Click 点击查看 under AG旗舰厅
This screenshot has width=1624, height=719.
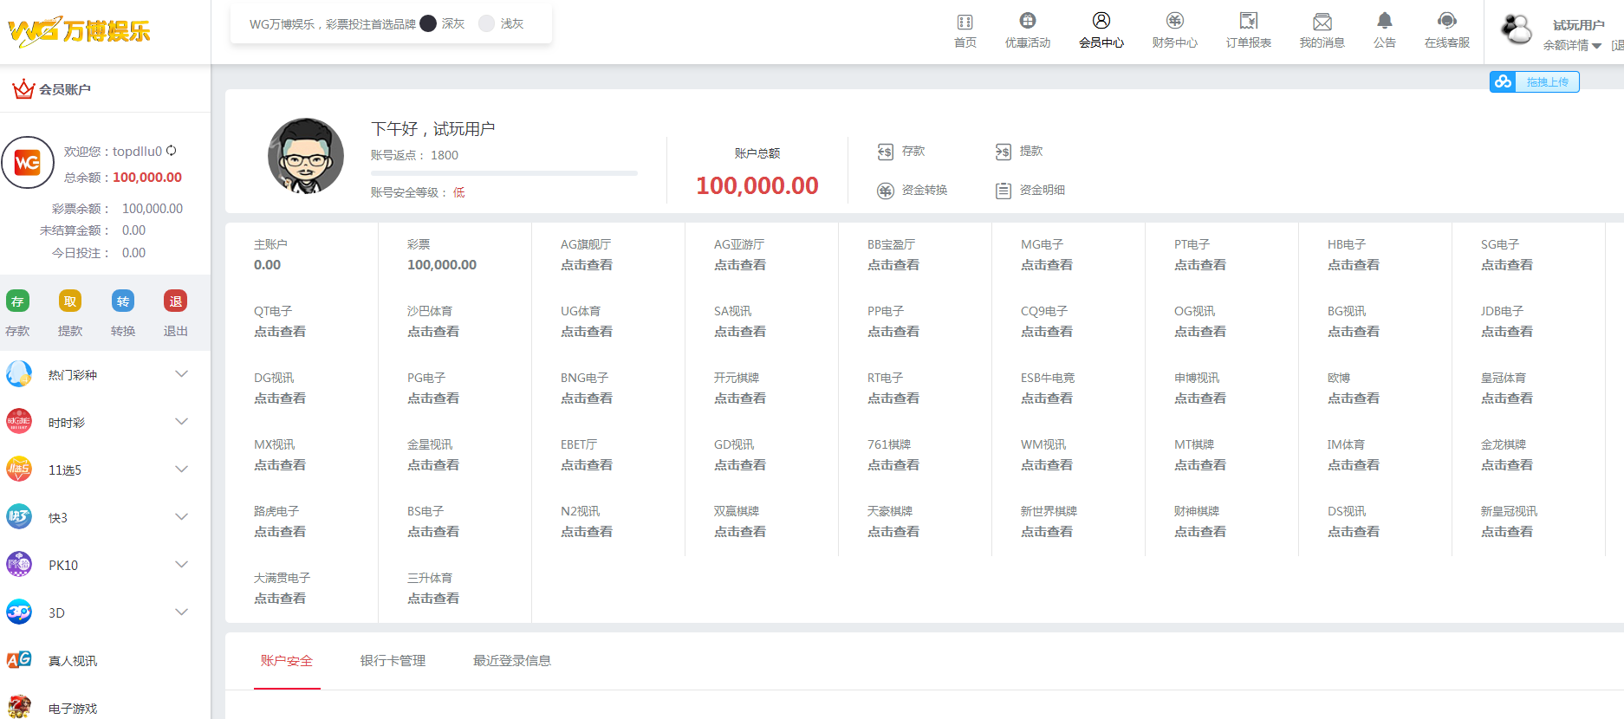point(587,265)
